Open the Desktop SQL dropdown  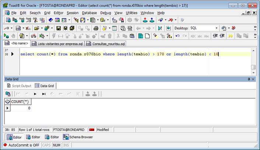pyautogui.click(x=216, y=28)
